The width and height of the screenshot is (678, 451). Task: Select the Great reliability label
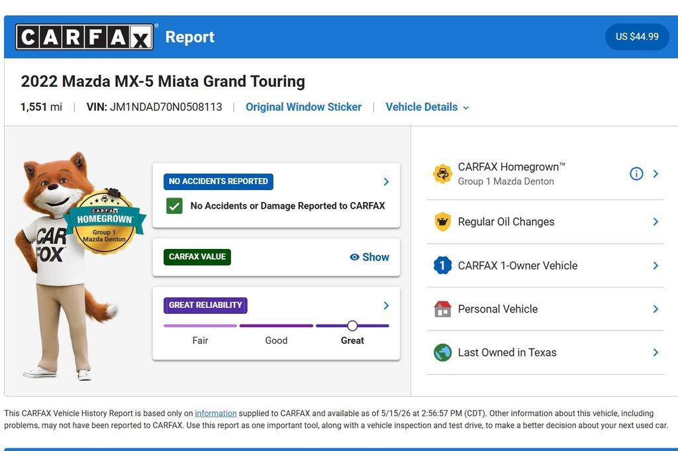click(x=352, y=341)
